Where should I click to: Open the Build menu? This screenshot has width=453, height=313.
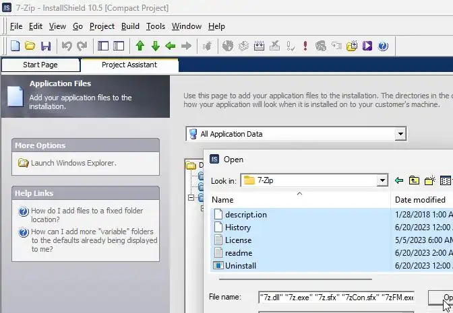pyautogui.click(x=130, y=26)
